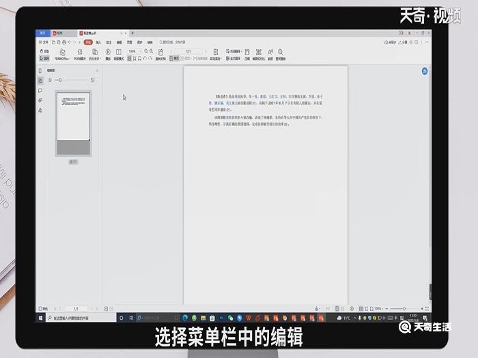Open a new tab with plus button

132,33
